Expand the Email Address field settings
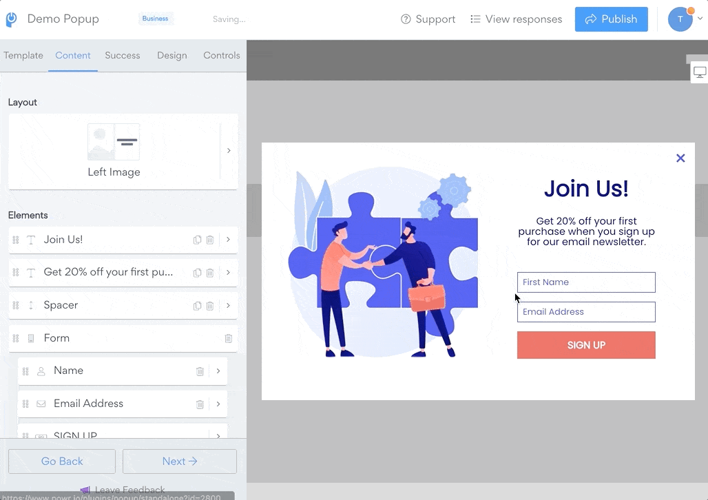This screenshot has width=708, height=500. click(218, 404)
